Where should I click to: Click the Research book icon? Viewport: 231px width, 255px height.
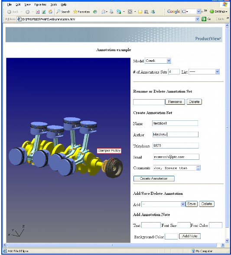(146, 12)
